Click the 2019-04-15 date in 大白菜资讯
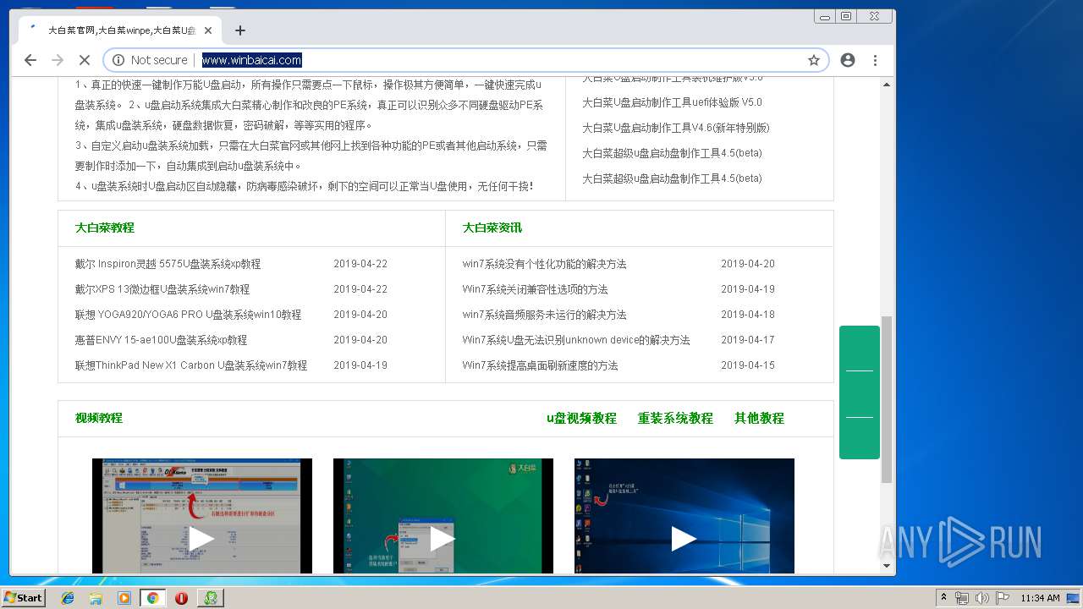The image size is (1083, 609). click(748, 365)
